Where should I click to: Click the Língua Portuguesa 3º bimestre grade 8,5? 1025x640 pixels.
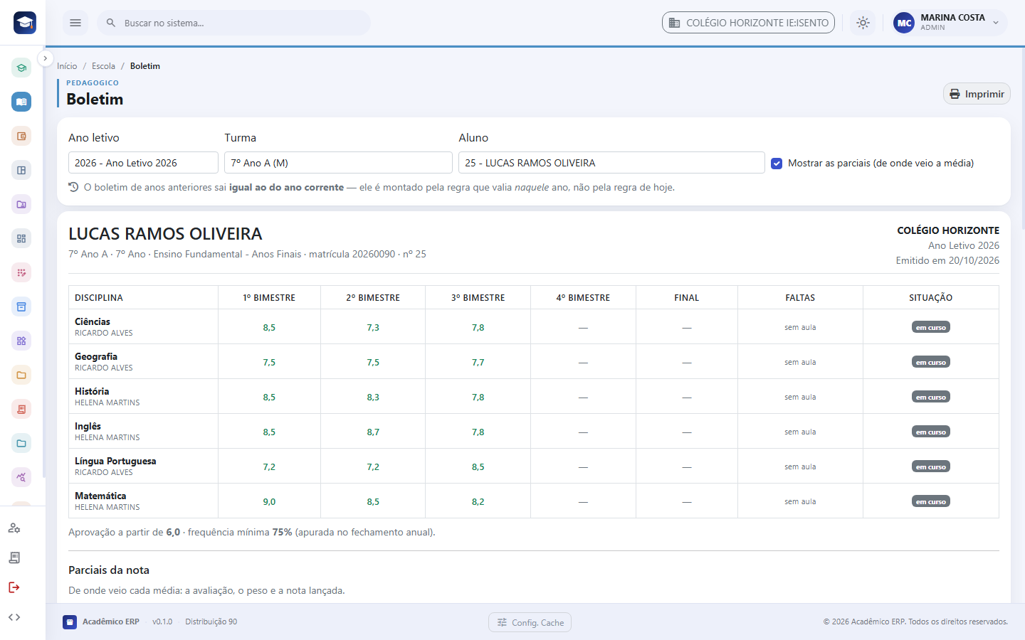click(x=478, y=467)
